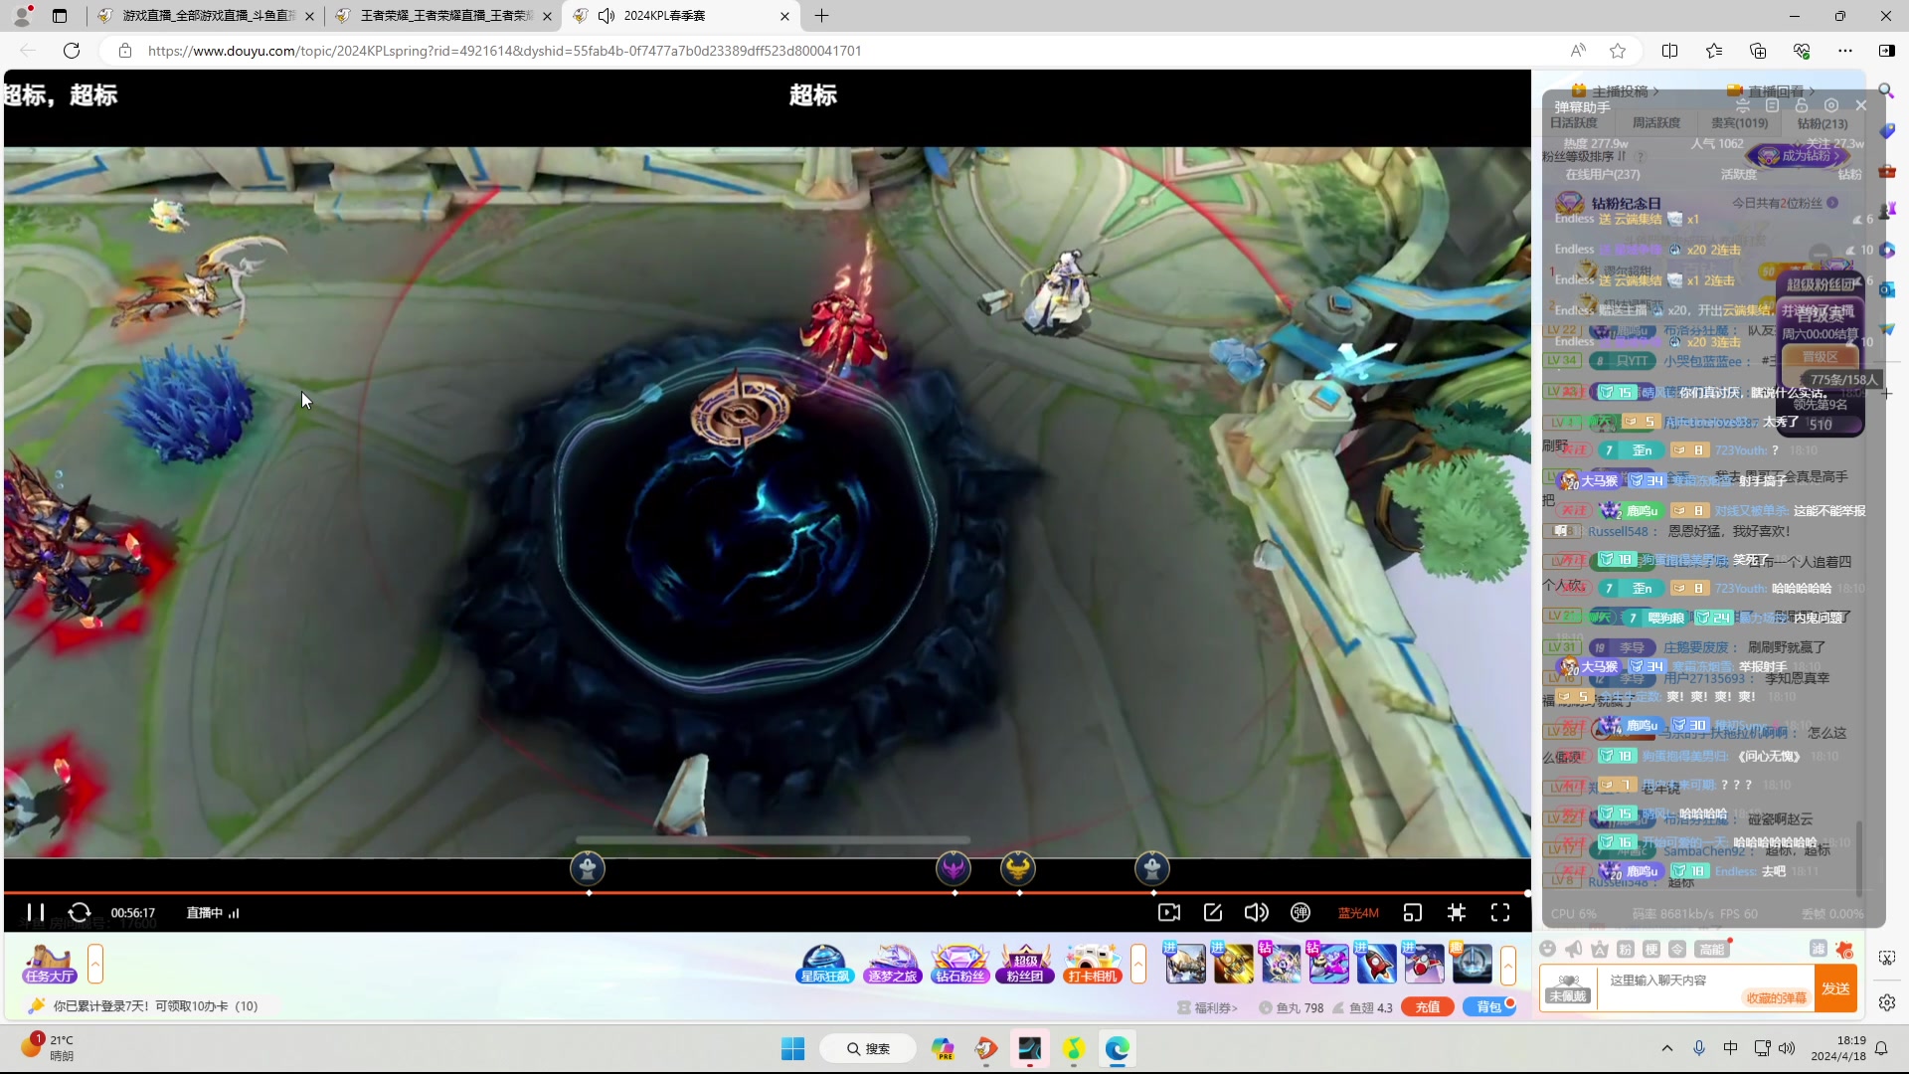Toggle the 滤 danmaku filter
Viewport: 1909px width, 1074px height.
pos(1819,949)
